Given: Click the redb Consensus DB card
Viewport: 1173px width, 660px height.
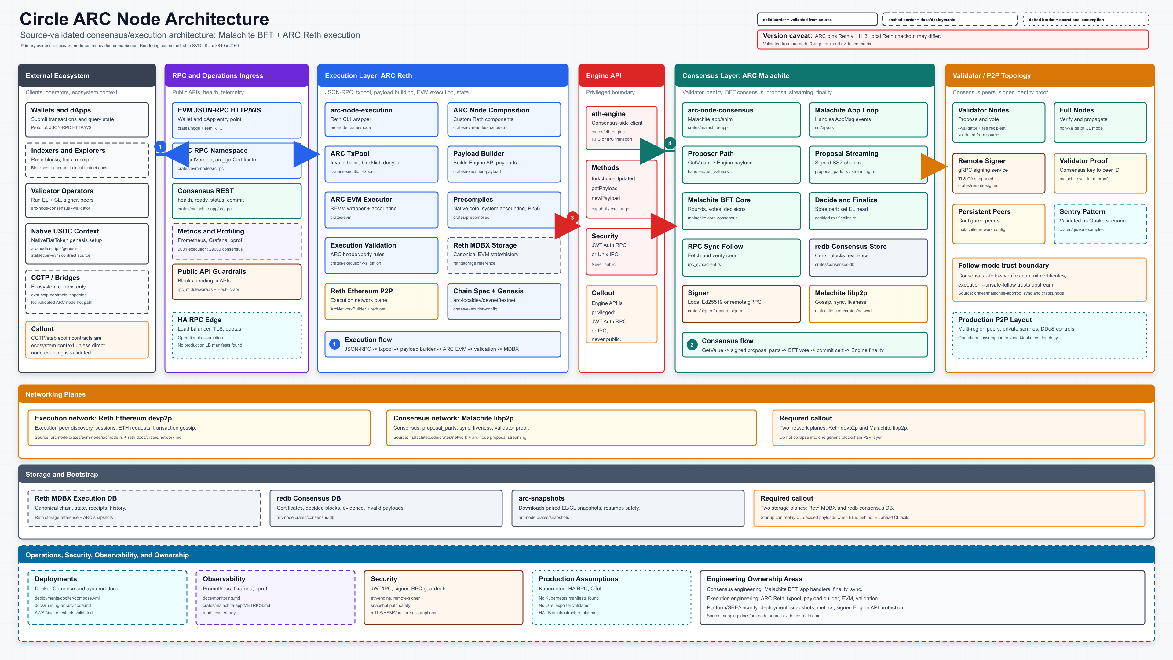Looking at the screenshot, I should (x=386, y=508).
